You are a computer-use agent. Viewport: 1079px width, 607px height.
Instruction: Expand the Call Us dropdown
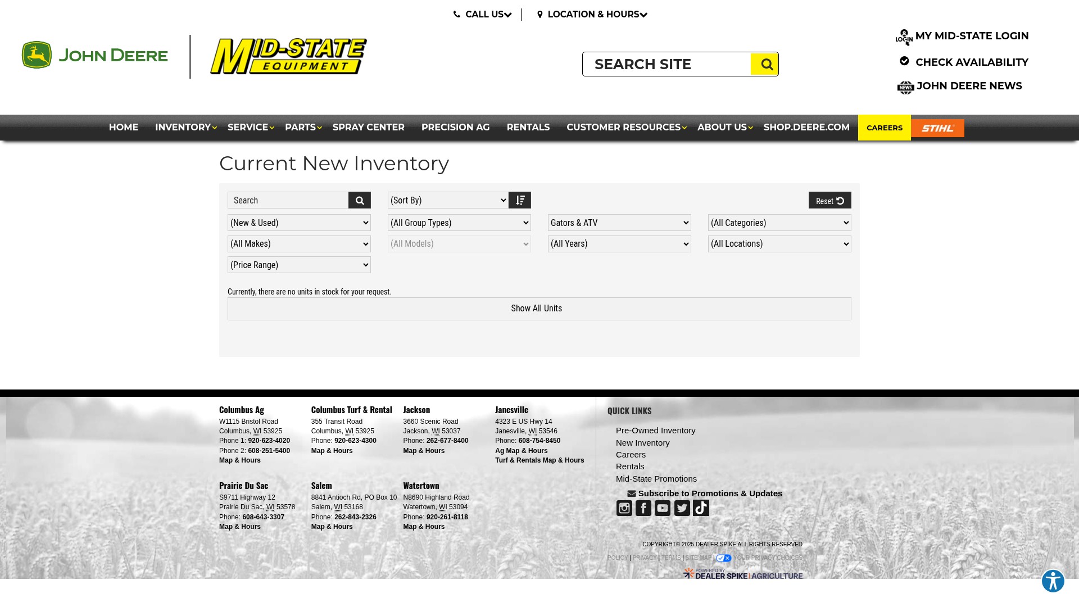(483, 15)
